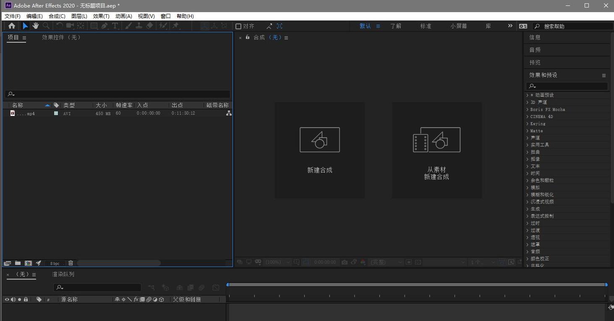Click the 从素材新建合成 button
This screenshot has height=321, width=614.
436,150
